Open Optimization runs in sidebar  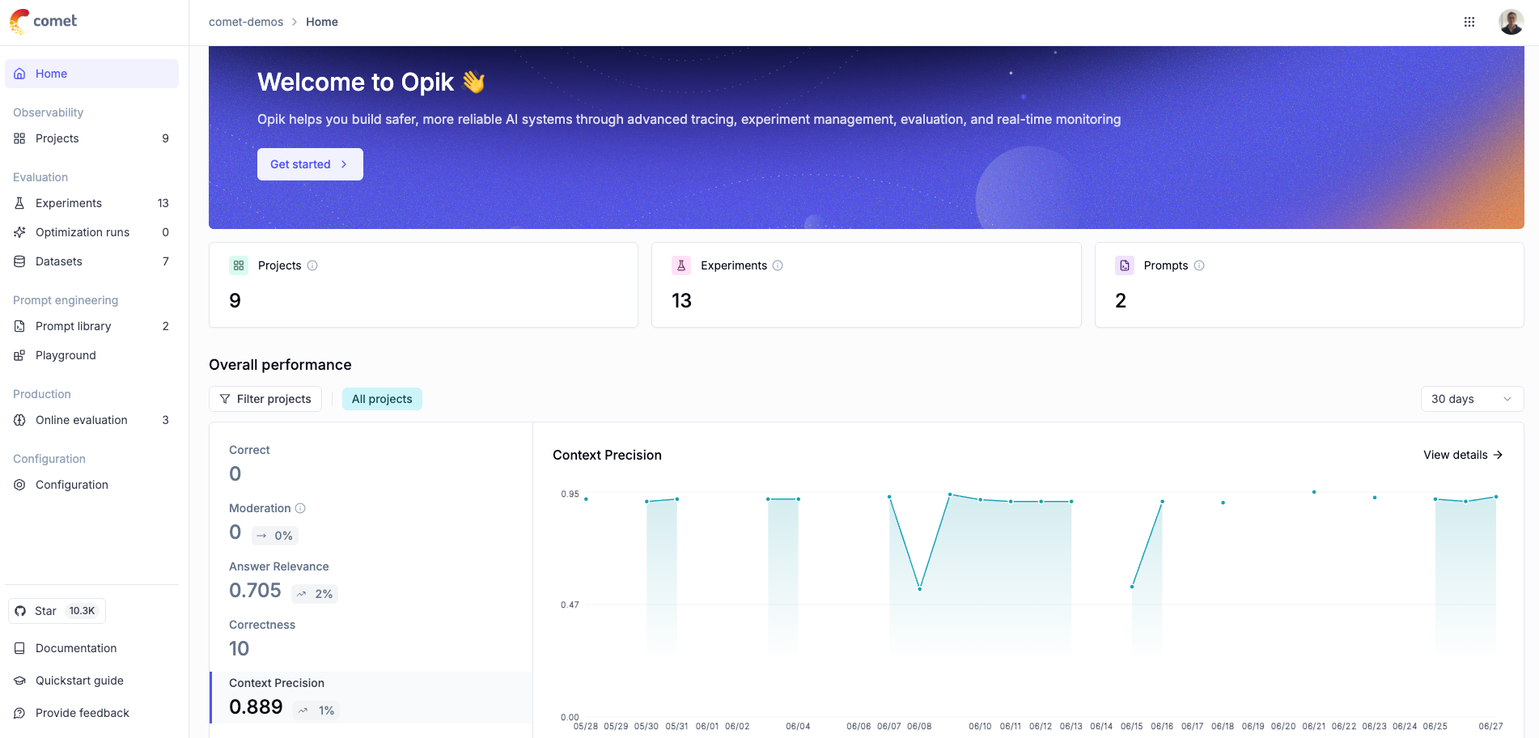click(x=91, y=232)
